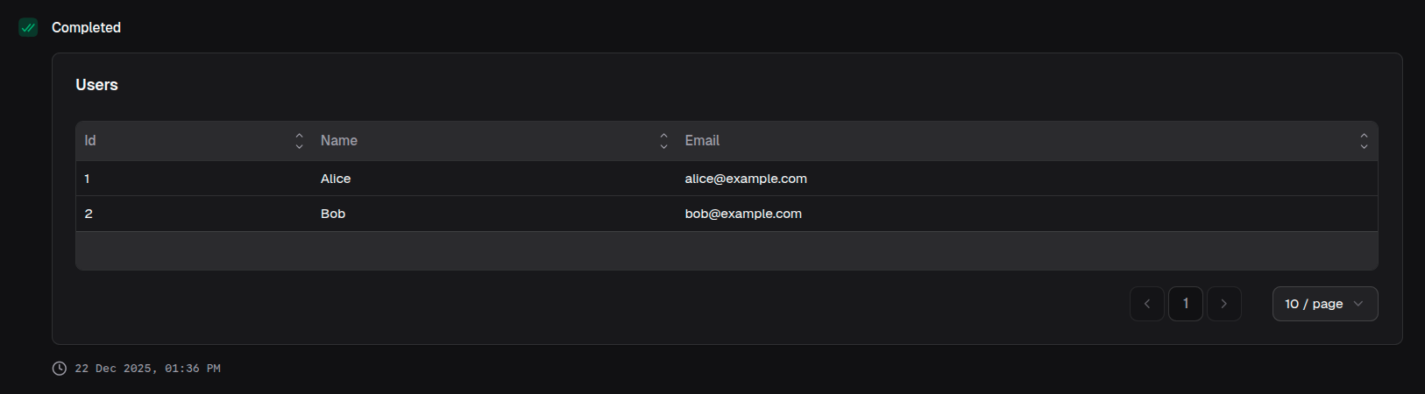Click the sort arrows in Id column
The height and width of the screenshot is (394, 1425).
pyautogui.click(x=299, y=141)
